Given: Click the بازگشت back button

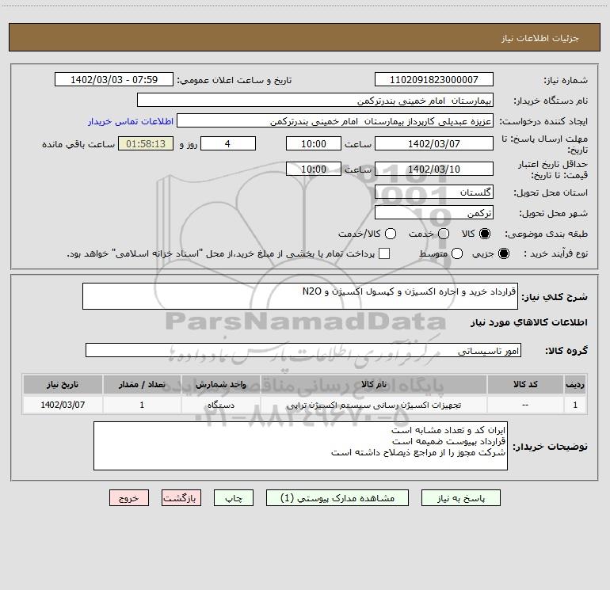Looking at the screenshot, I should tap(181, 498).
